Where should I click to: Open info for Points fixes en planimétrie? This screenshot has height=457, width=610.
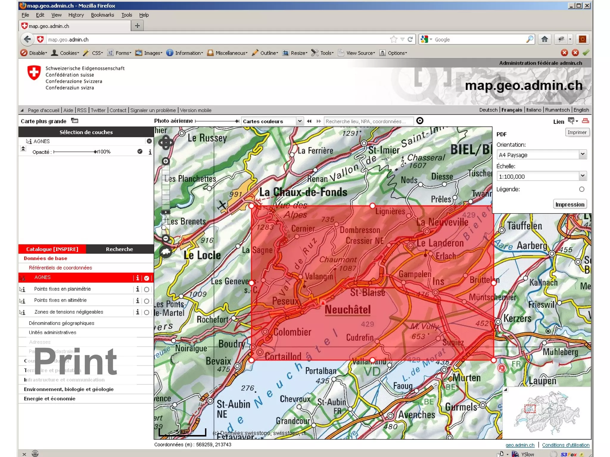pos(138,289)
